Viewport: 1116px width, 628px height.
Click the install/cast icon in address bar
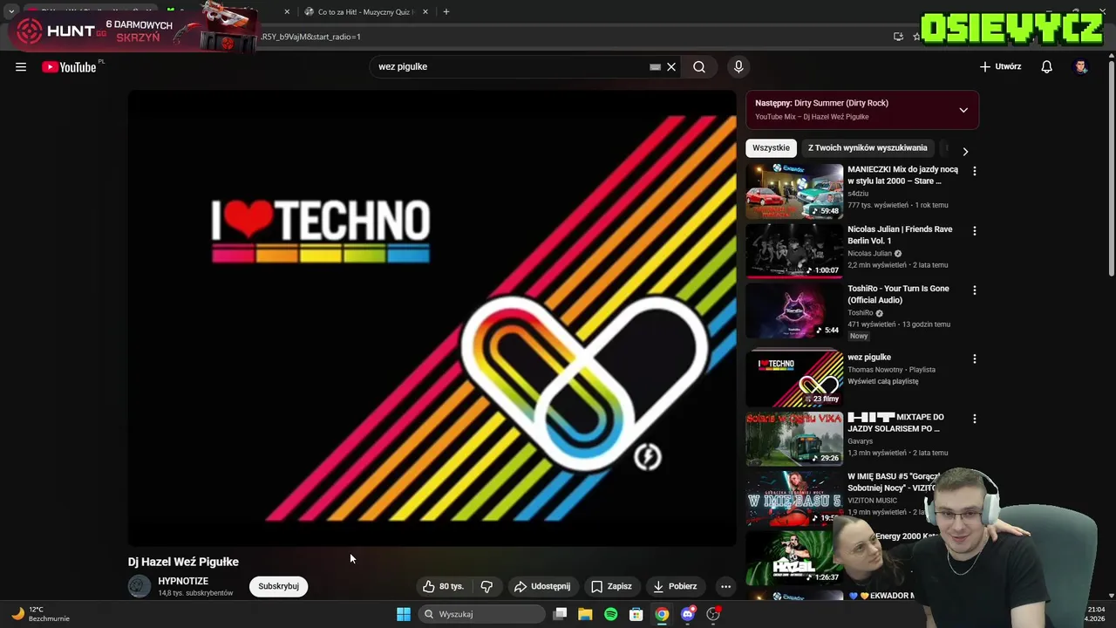[898, 37]
